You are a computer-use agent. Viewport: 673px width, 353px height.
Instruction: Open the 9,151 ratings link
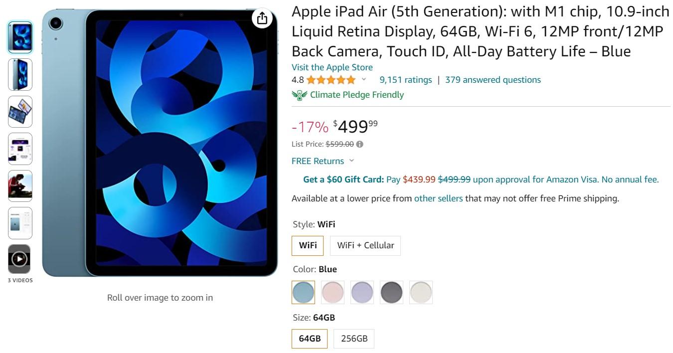[405, 80]
